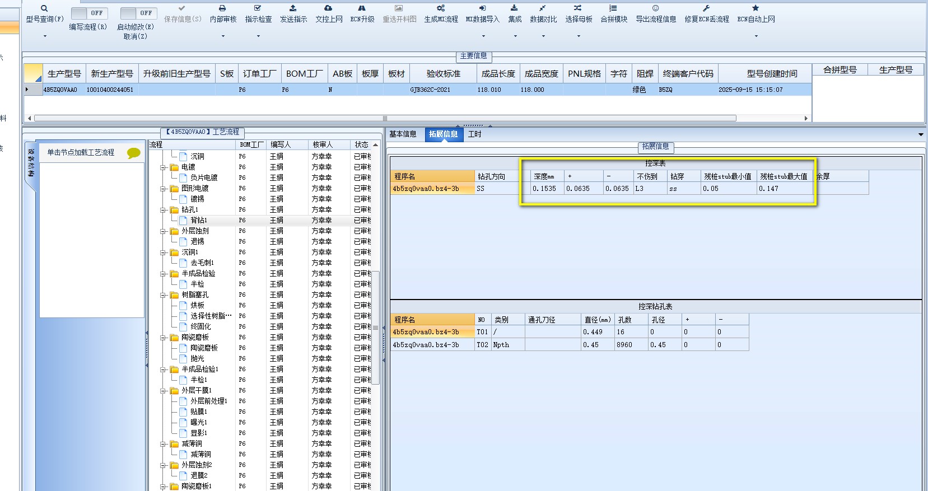Click the 内部审核 print icon

click(222, 8)
